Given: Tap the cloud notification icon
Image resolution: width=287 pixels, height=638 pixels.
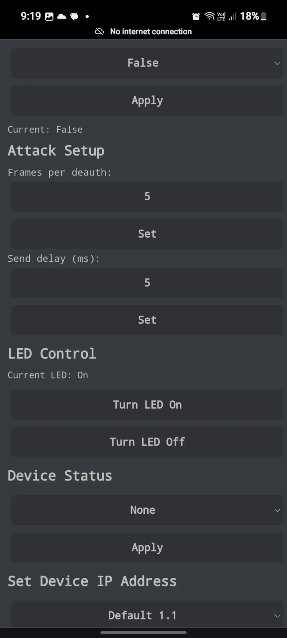Looking at the screenshot, I should pyautogui.click(x=62, y=16).
